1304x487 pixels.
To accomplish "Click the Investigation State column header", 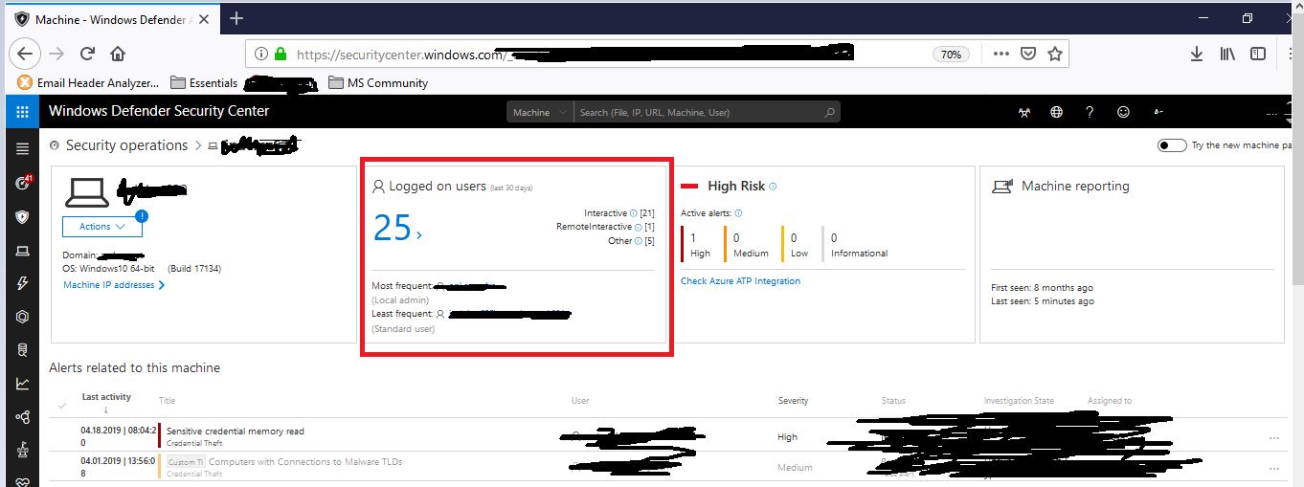I will (1019, 401).
